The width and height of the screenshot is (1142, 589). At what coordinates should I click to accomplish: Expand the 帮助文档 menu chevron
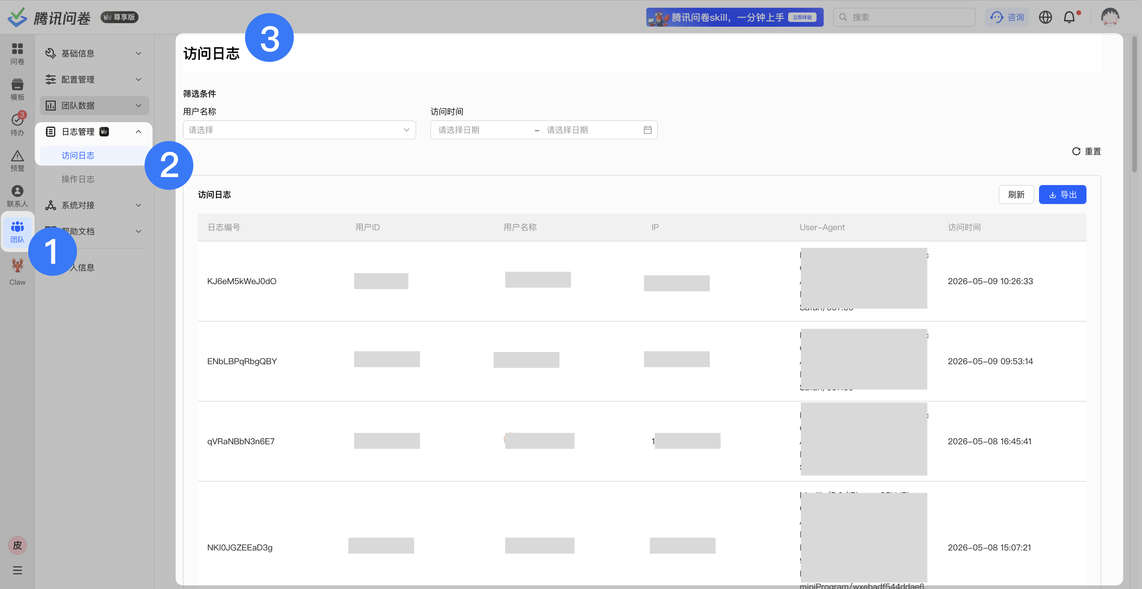click(x=138, y=231)
